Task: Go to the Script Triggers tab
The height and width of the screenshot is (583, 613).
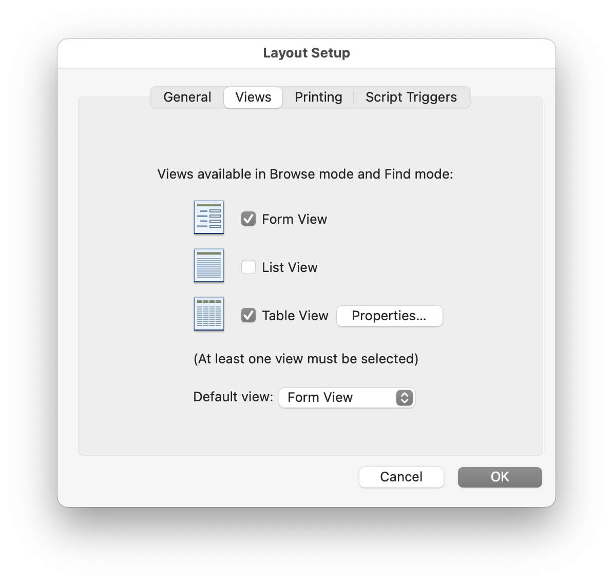Action: tap(411, 97)
